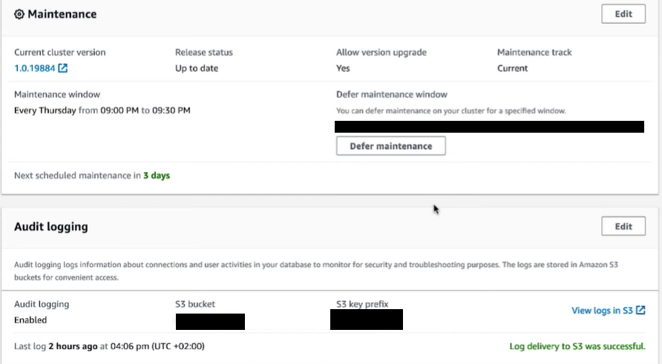Click the redacted defer maintenance window field
Image resolution: width=662 pixels, height=364 pixels.
(x=489, y=126)
